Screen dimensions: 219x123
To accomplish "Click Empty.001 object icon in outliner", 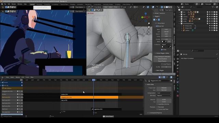I will point(184,26).
